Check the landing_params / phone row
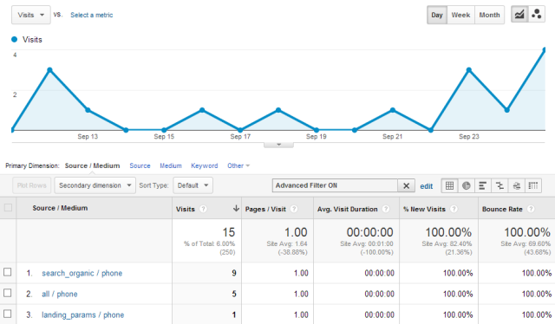The width and height of the screenshot is (555, 324). pos(8,314)
